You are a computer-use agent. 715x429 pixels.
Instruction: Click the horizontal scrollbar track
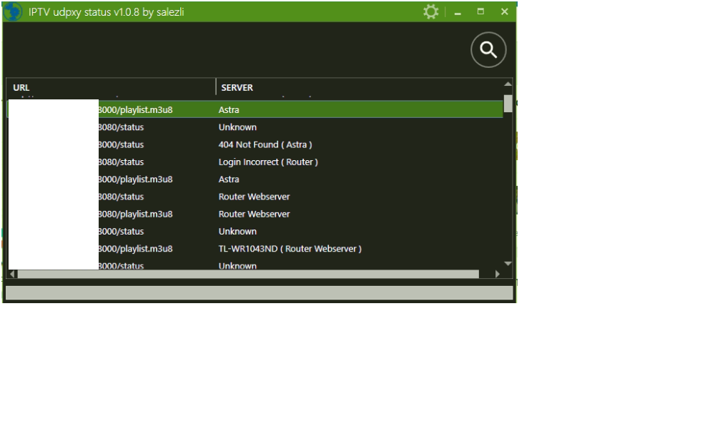[250, 274]
